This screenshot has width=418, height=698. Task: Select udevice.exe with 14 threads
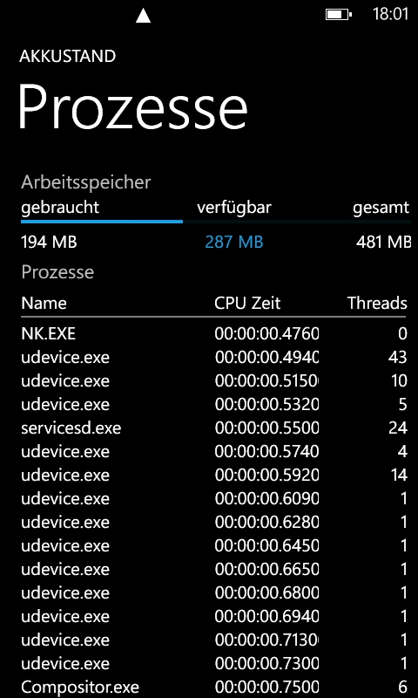(213, 476)
